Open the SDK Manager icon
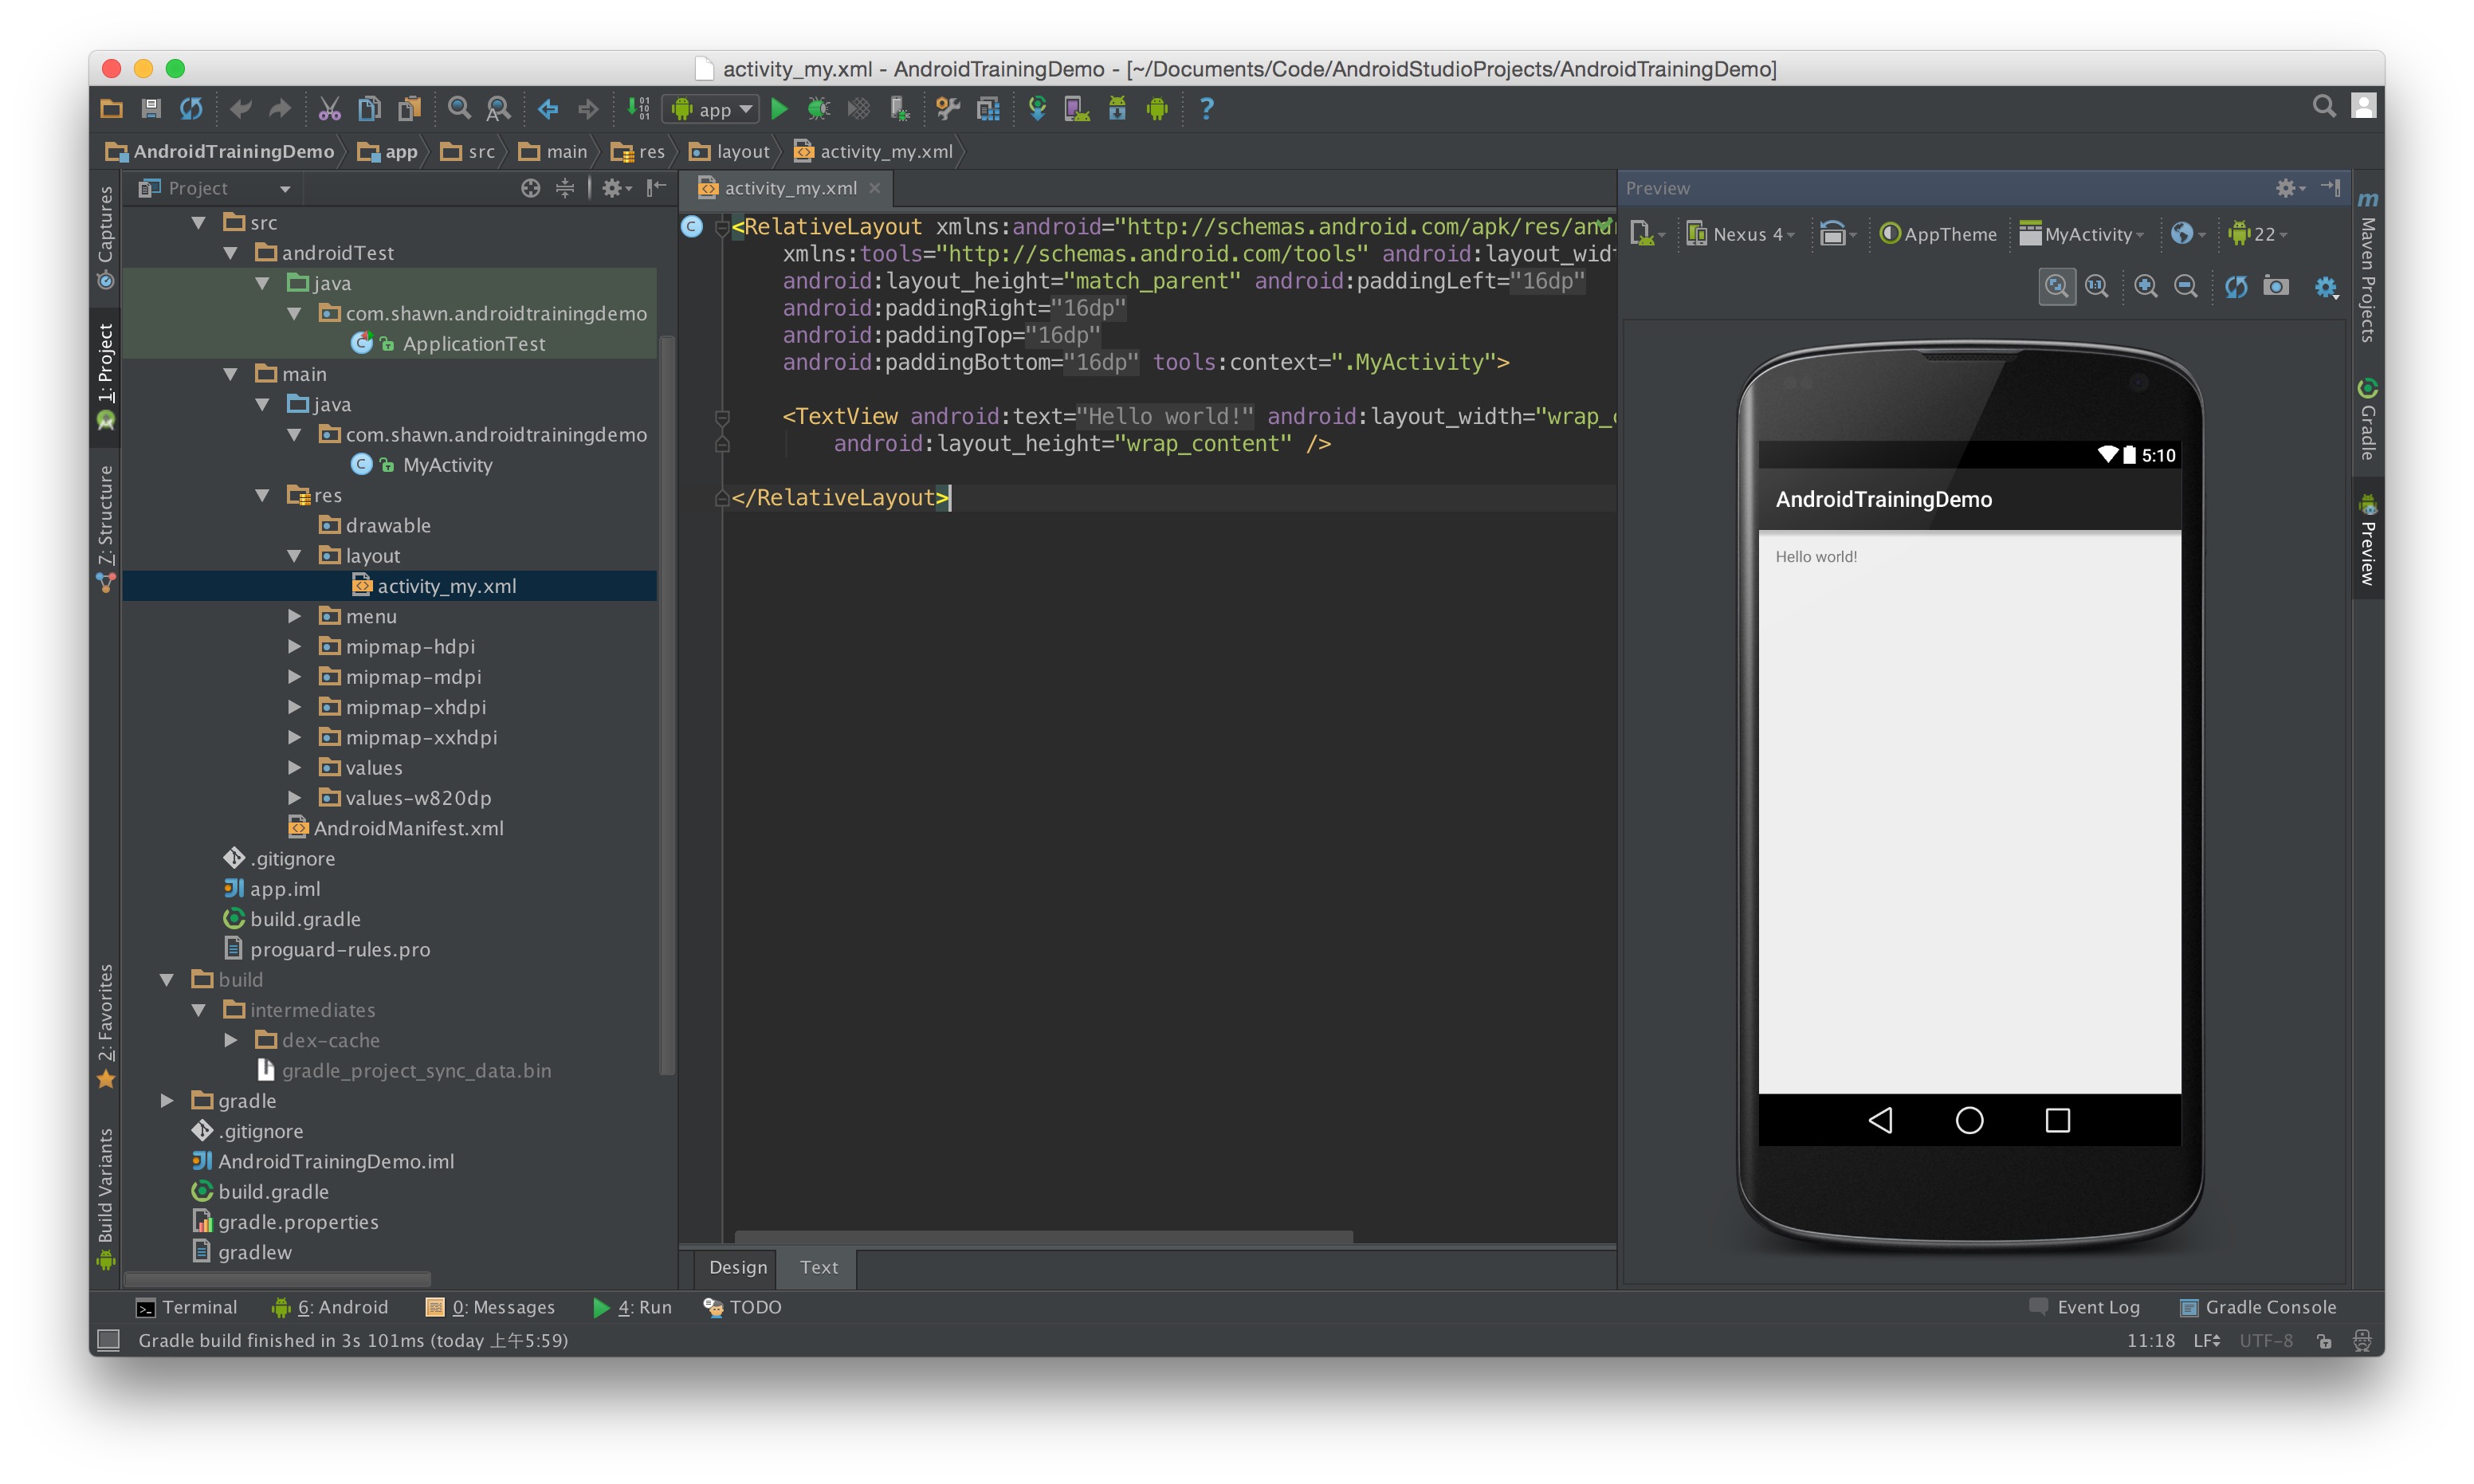This screenshot has width=2474, height=1484. point(1117,109)
